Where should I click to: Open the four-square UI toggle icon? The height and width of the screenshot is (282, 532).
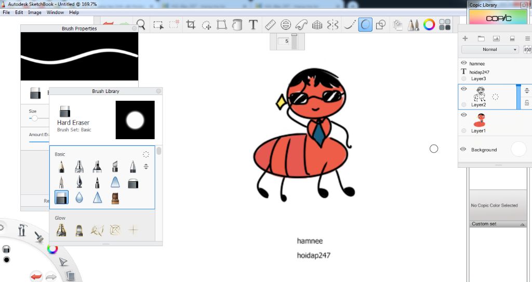[x=445, y=25]
